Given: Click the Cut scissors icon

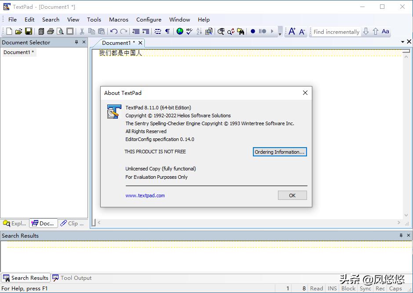Looking at the screenshot, I should (82, 31).
